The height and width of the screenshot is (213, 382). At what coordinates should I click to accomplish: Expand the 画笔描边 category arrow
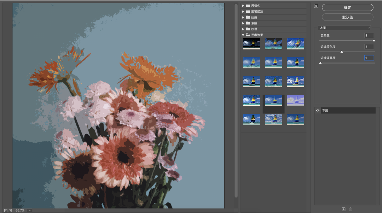coord(243,12)
